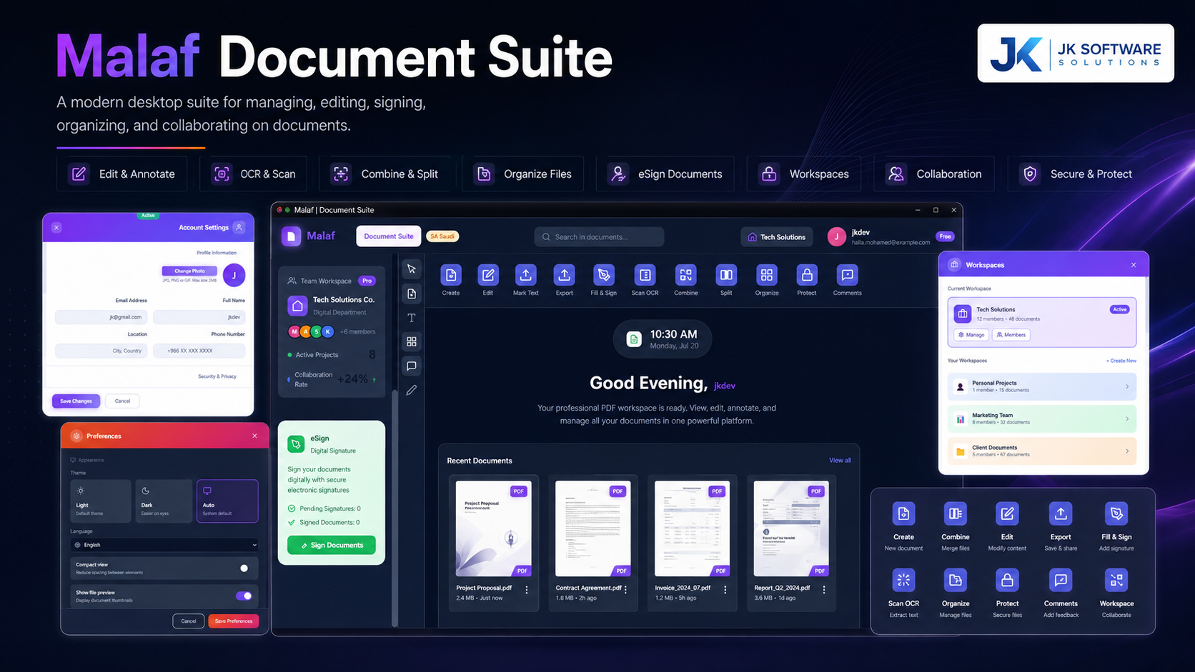
Task: Click Save Changes in Account Settings
Action: click(x=76, y=401)
